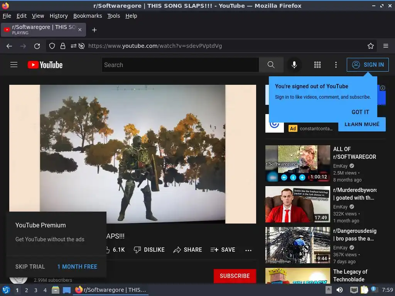Go to the YouTube home logo

pyautogui.click(x=45, y=65)
